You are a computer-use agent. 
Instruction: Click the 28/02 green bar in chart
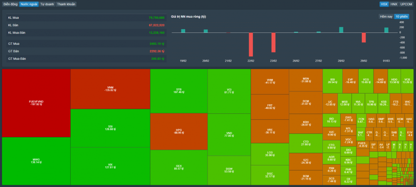coord(341,30)
